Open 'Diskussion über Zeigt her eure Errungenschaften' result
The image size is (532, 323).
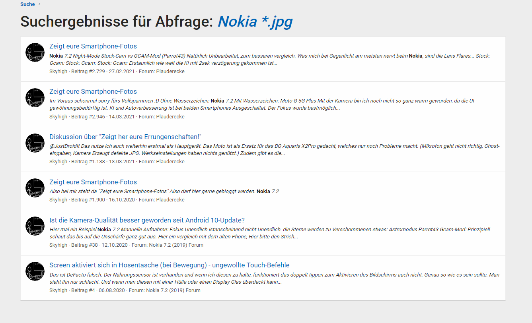[x=125, y=137]
